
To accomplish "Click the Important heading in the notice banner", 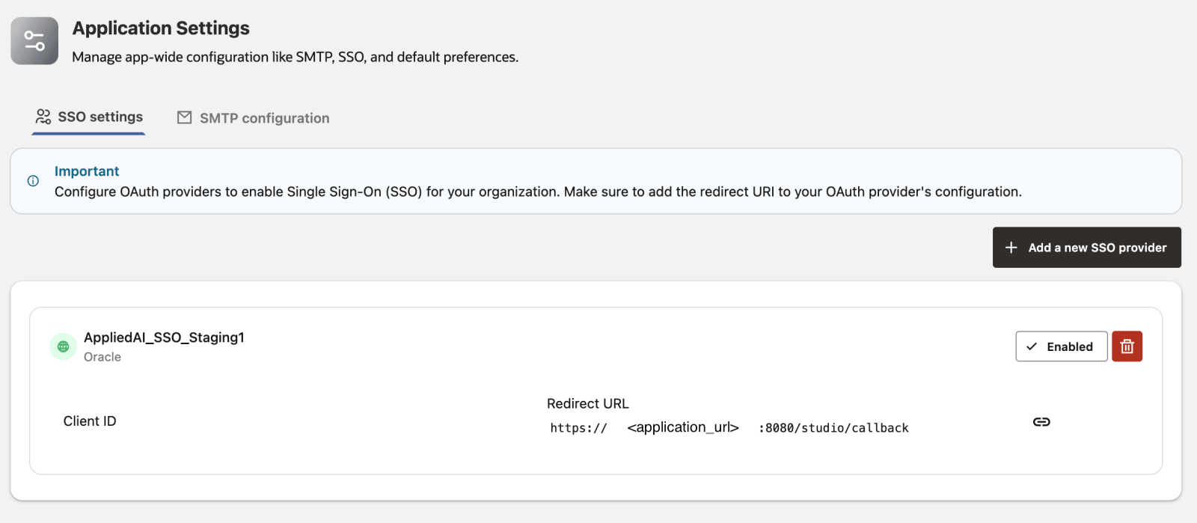I will [87, 171].
